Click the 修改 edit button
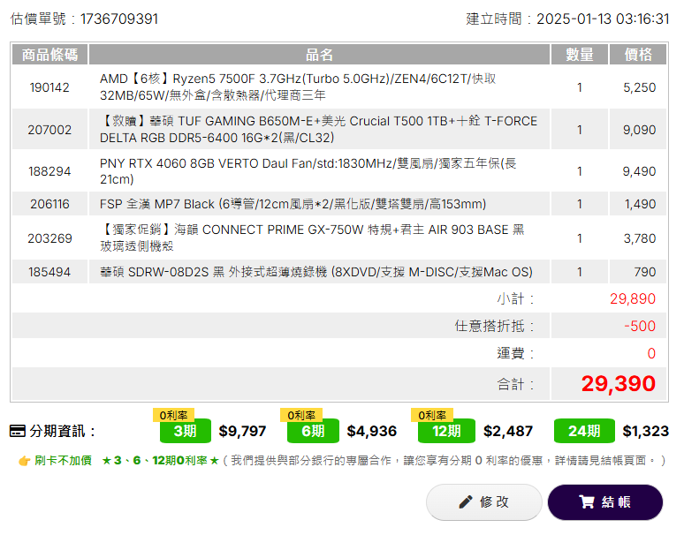 (x=484, y=502)
